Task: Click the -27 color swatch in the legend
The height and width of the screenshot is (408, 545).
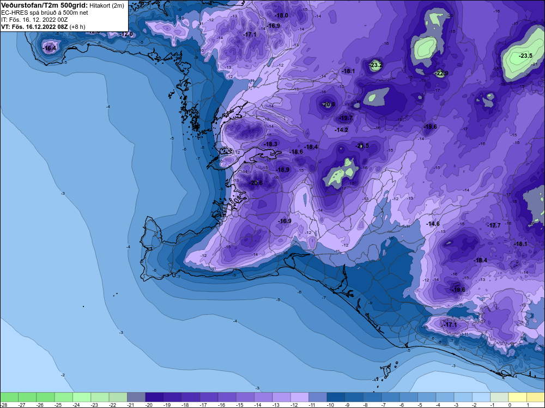Action: [x=27, y=397]
